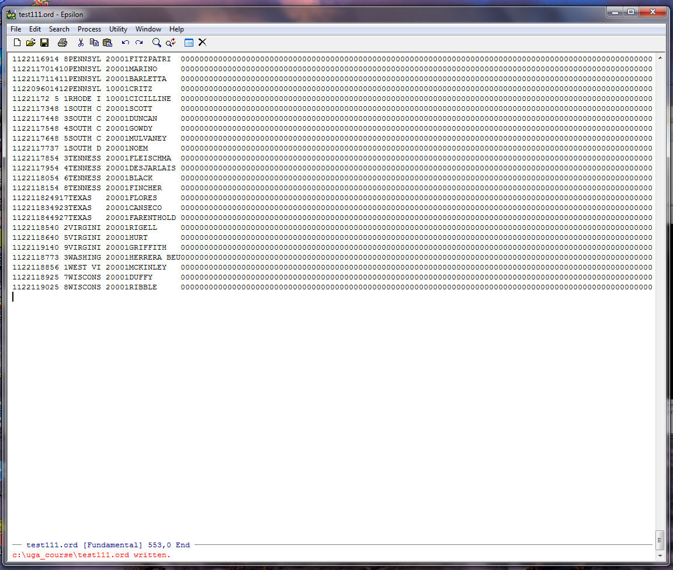Click the blue window grid toolbar icon
This screenshot has width=673, height=570.
(189, 43)
